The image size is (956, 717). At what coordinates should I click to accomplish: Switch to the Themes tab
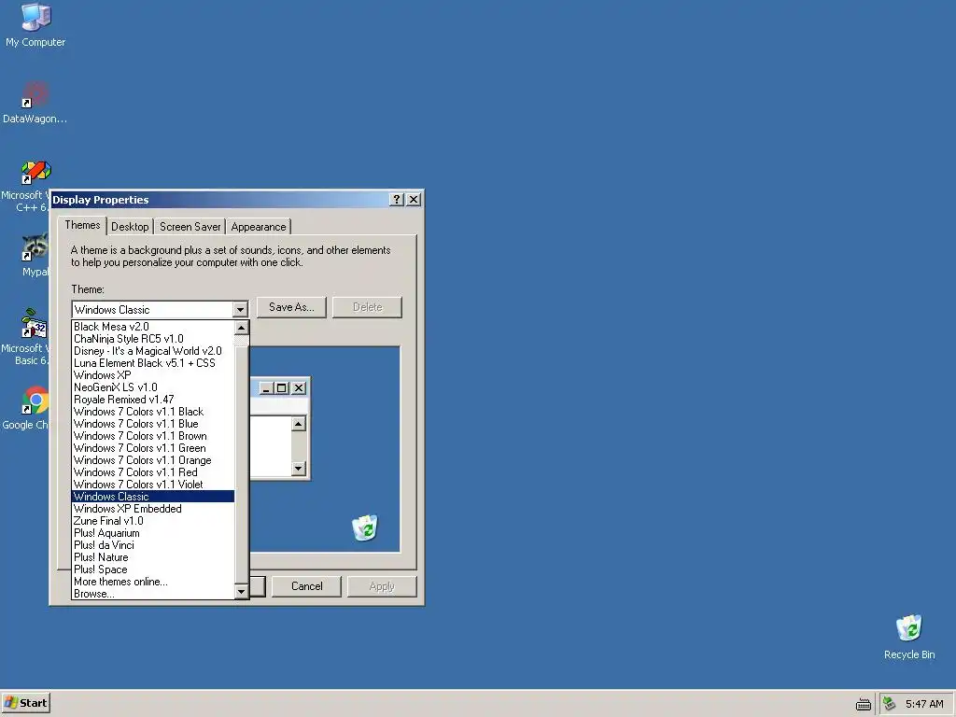tap(82, 225)
